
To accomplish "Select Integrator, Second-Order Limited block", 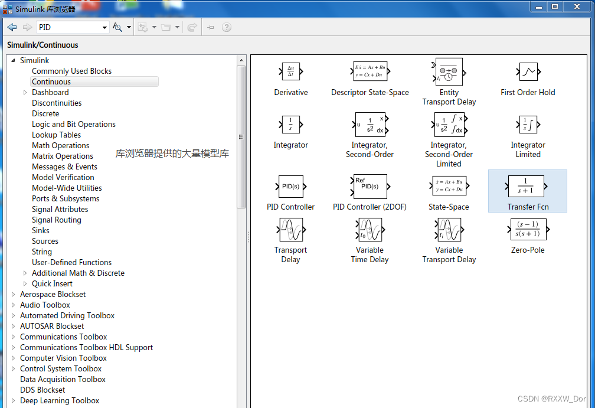I will (449, 124).
